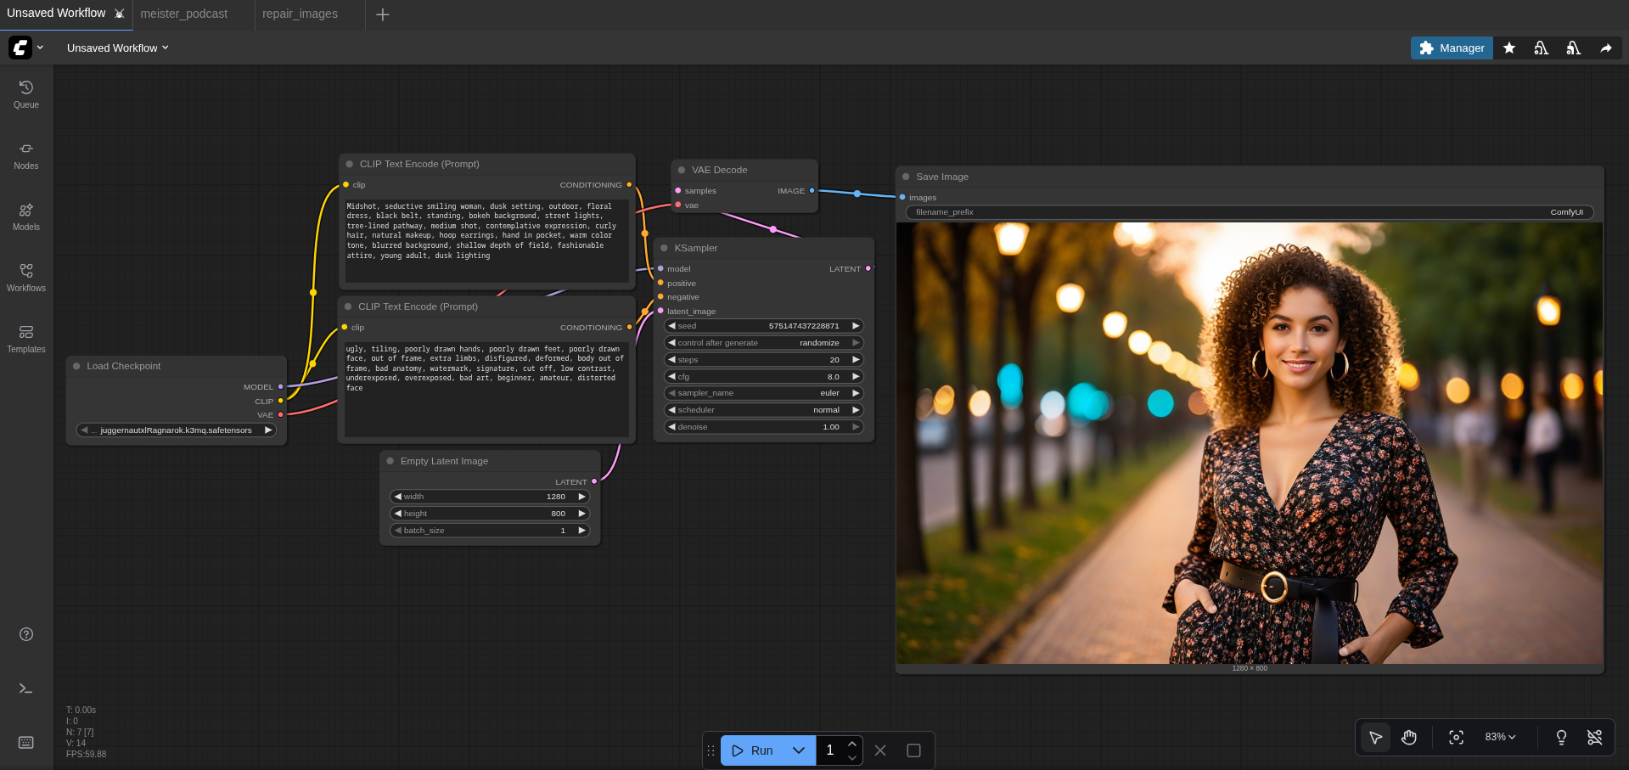The height and width of the screenshot is (770, 1629).
Task: Open the Templates panel
Action: [x=26, y=339]
